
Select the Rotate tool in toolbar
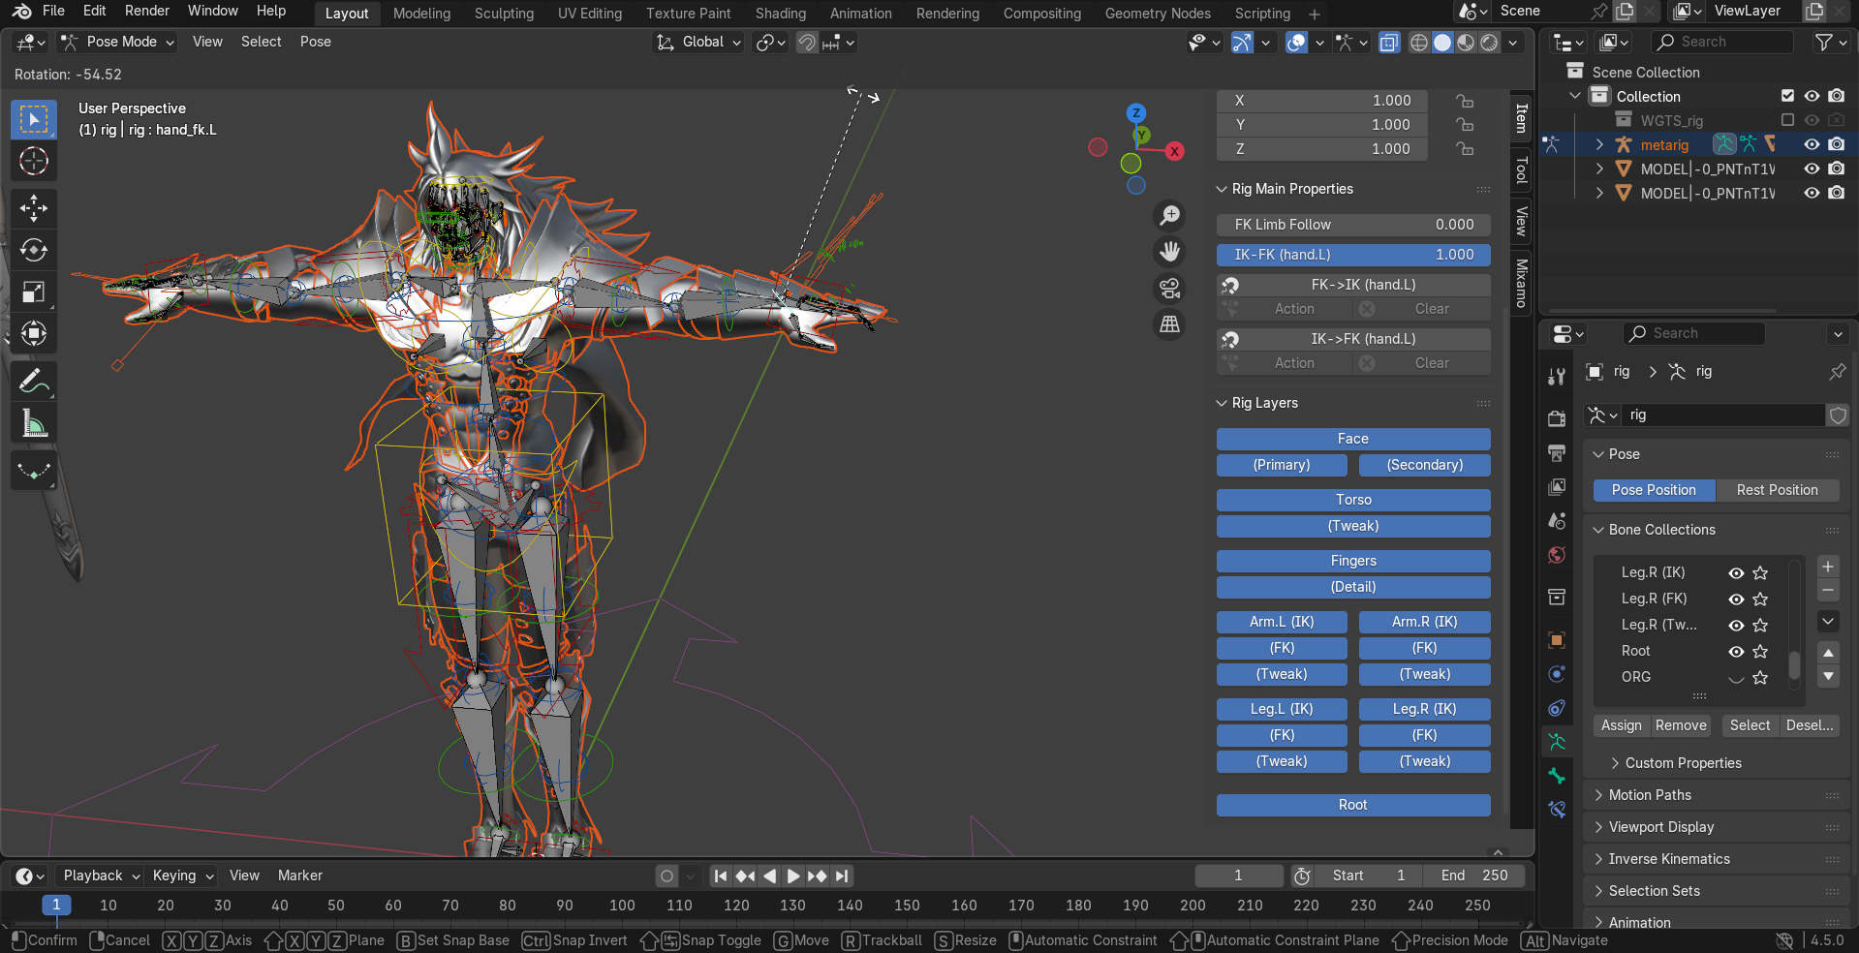tap(34, 250)
